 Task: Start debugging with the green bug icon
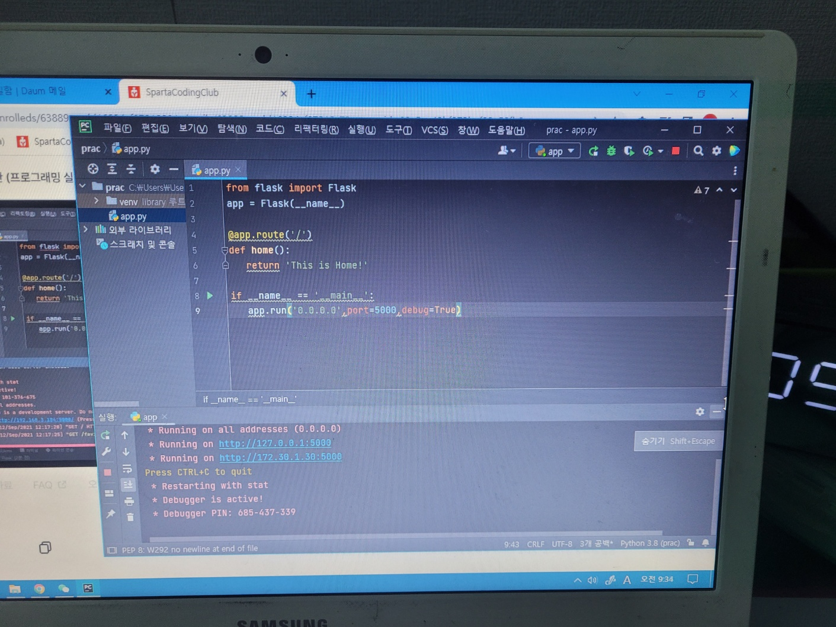click(x=611, y=151)
